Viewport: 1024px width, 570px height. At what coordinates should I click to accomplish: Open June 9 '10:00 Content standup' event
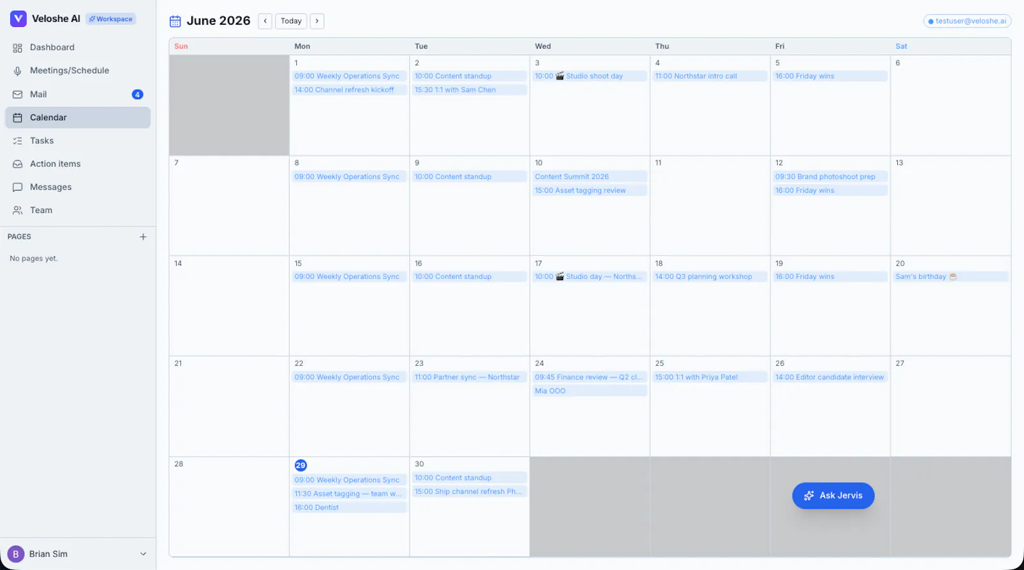click(470, 177)
